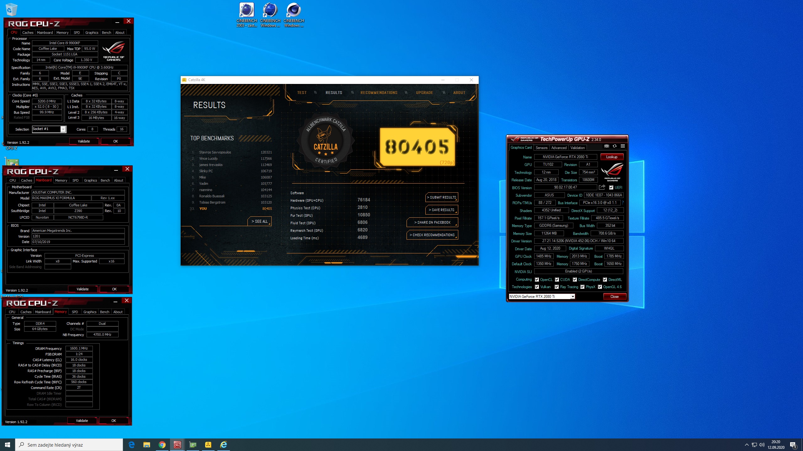The width and height of the screenshot is (803, 451).
Task: Open the notification center icon
Action: [x=793, y=445]
